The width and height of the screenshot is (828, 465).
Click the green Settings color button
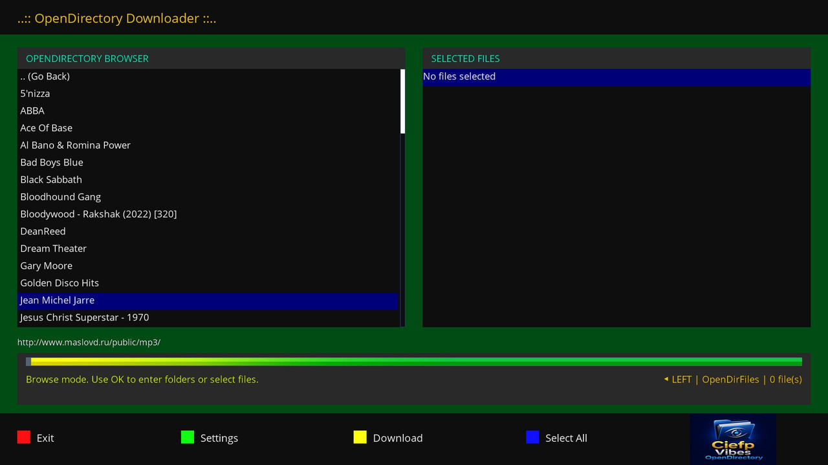click(188, 437)
